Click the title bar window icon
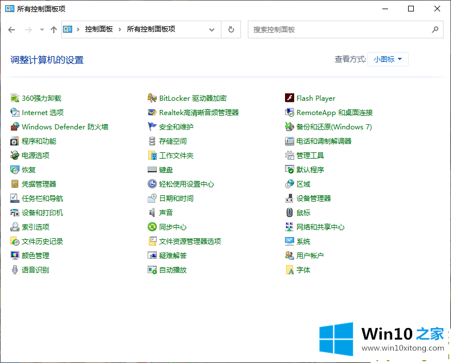Screen dimensions: 451x363 click(x=10, y=9)
